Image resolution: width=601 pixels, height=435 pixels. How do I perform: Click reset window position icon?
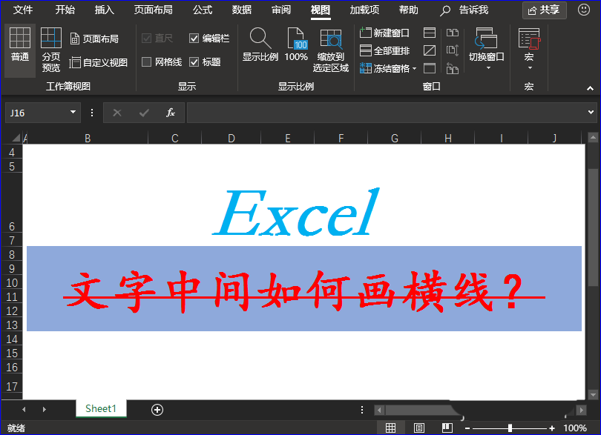[453, 68]
